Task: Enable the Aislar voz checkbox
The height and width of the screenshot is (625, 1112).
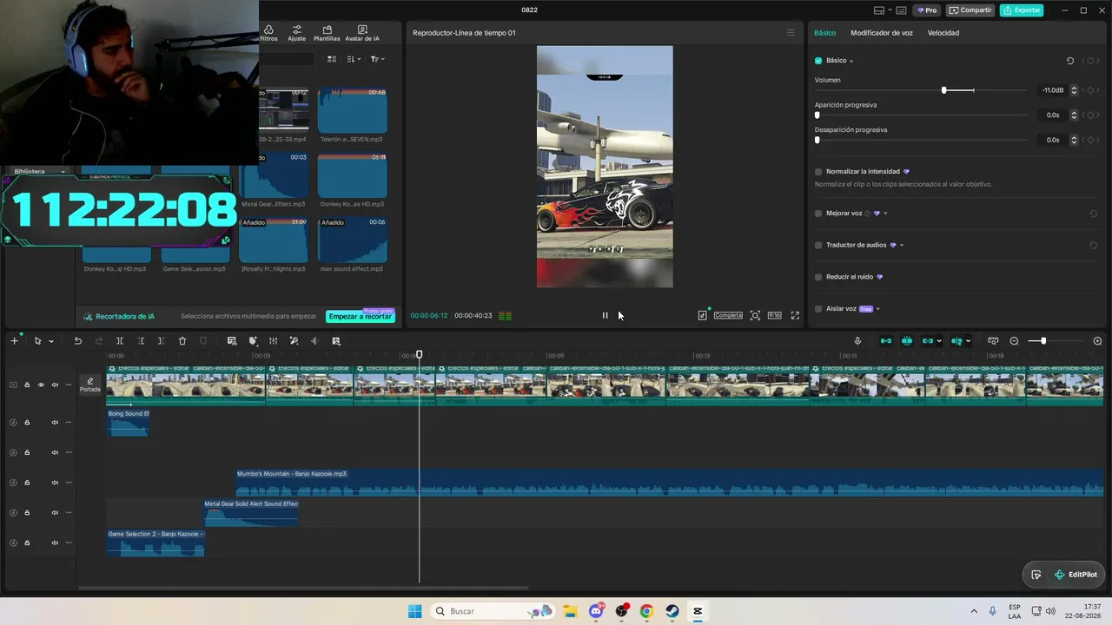Action: click(x=818, y=309)
